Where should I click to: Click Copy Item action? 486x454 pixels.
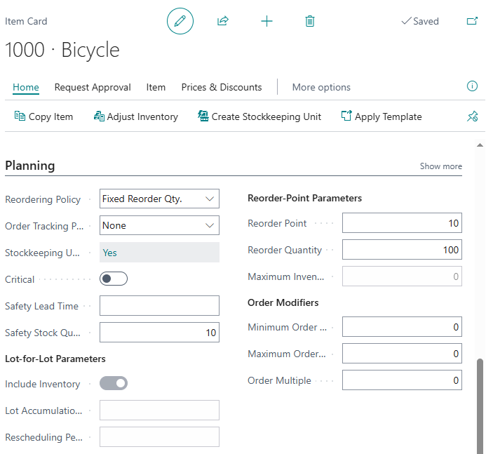click(43, 116)
